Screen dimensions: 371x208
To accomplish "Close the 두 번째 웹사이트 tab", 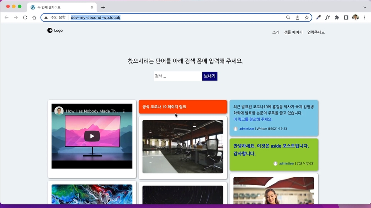I will click(92, 7).
